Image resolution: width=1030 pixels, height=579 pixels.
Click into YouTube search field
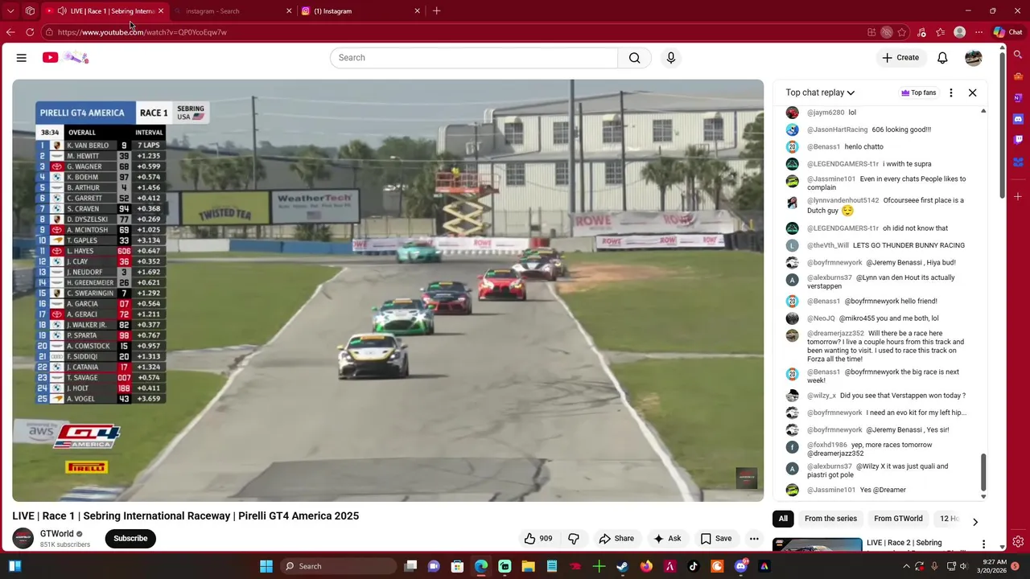tap(474, 58)
